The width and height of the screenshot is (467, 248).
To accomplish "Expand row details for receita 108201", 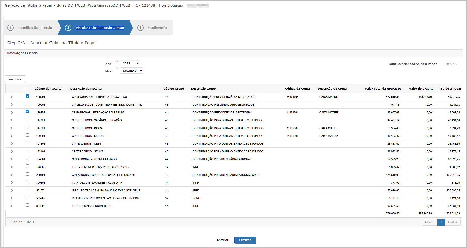I will [x=12, y=97].
